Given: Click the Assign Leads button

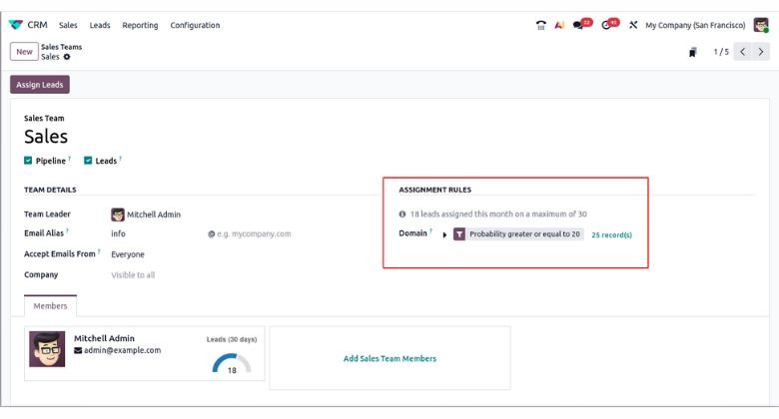Looking at the screenshot, I should pos(40,85).
